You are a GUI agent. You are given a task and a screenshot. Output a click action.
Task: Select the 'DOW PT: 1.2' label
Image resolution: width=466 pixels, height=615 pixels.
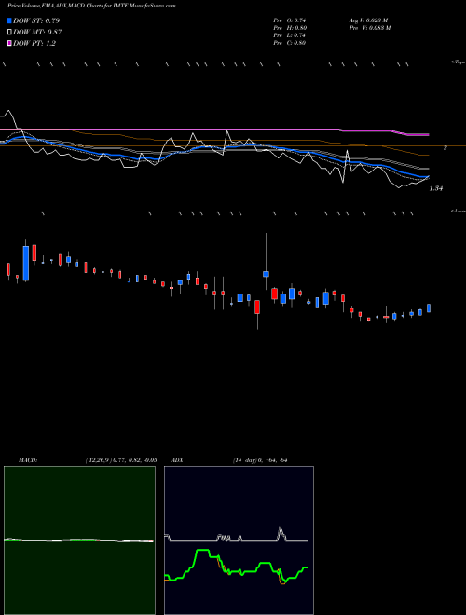[34, 43]
